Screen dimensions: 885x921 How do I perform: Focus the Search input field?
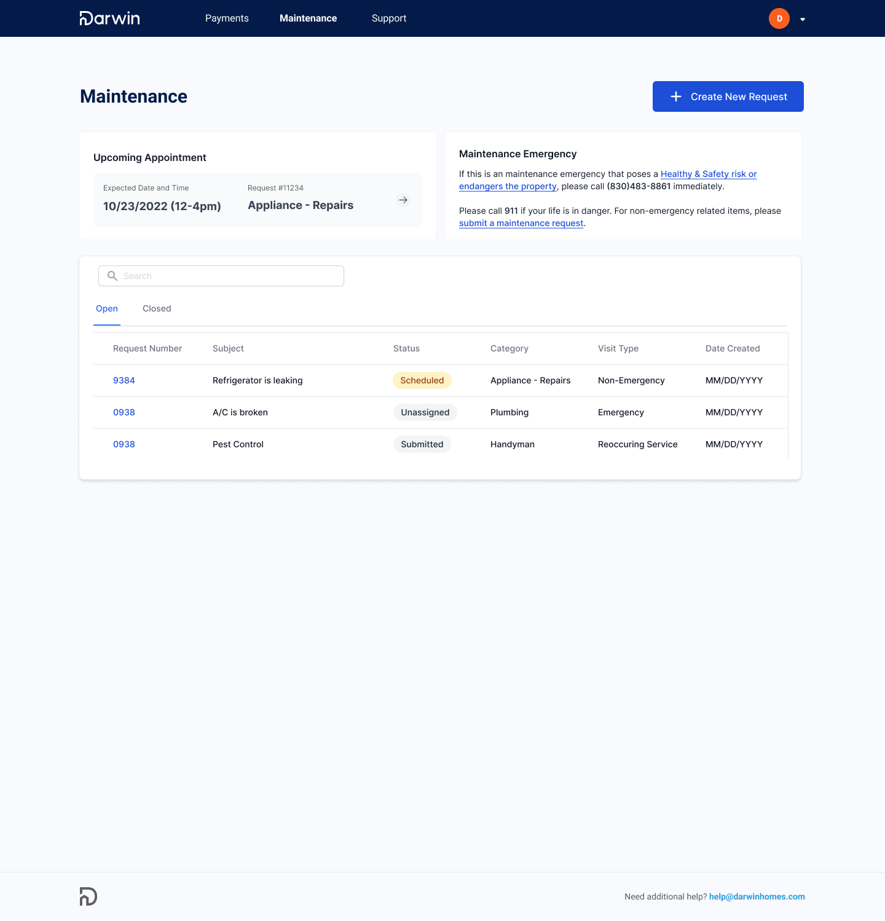pyautogui.click(x=221, y=276)
